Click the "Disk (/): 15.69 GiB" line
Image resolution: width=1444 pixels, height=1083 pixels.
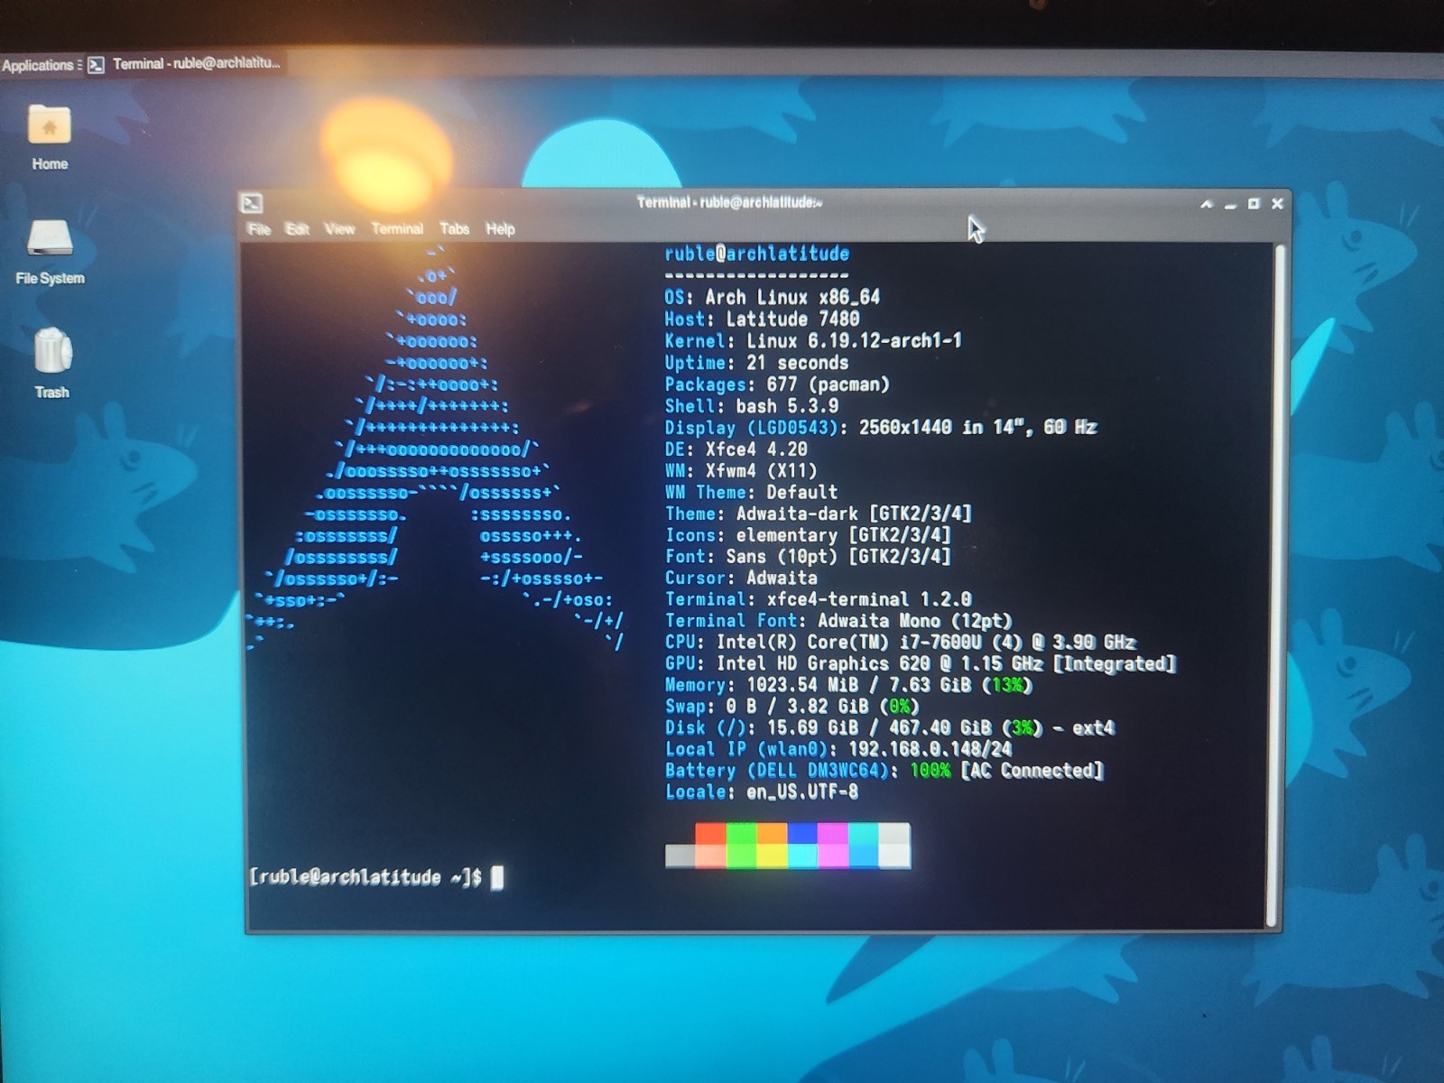tap(890, 727)
